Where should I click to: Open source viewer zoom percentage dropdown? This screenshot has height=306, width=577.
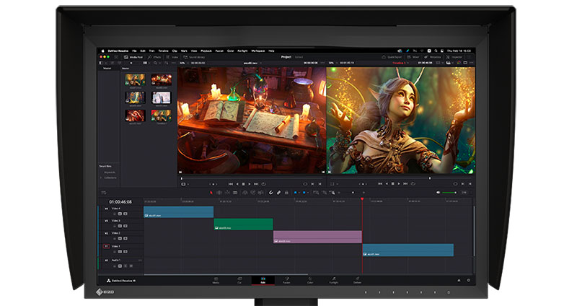(x=183, y=63)
